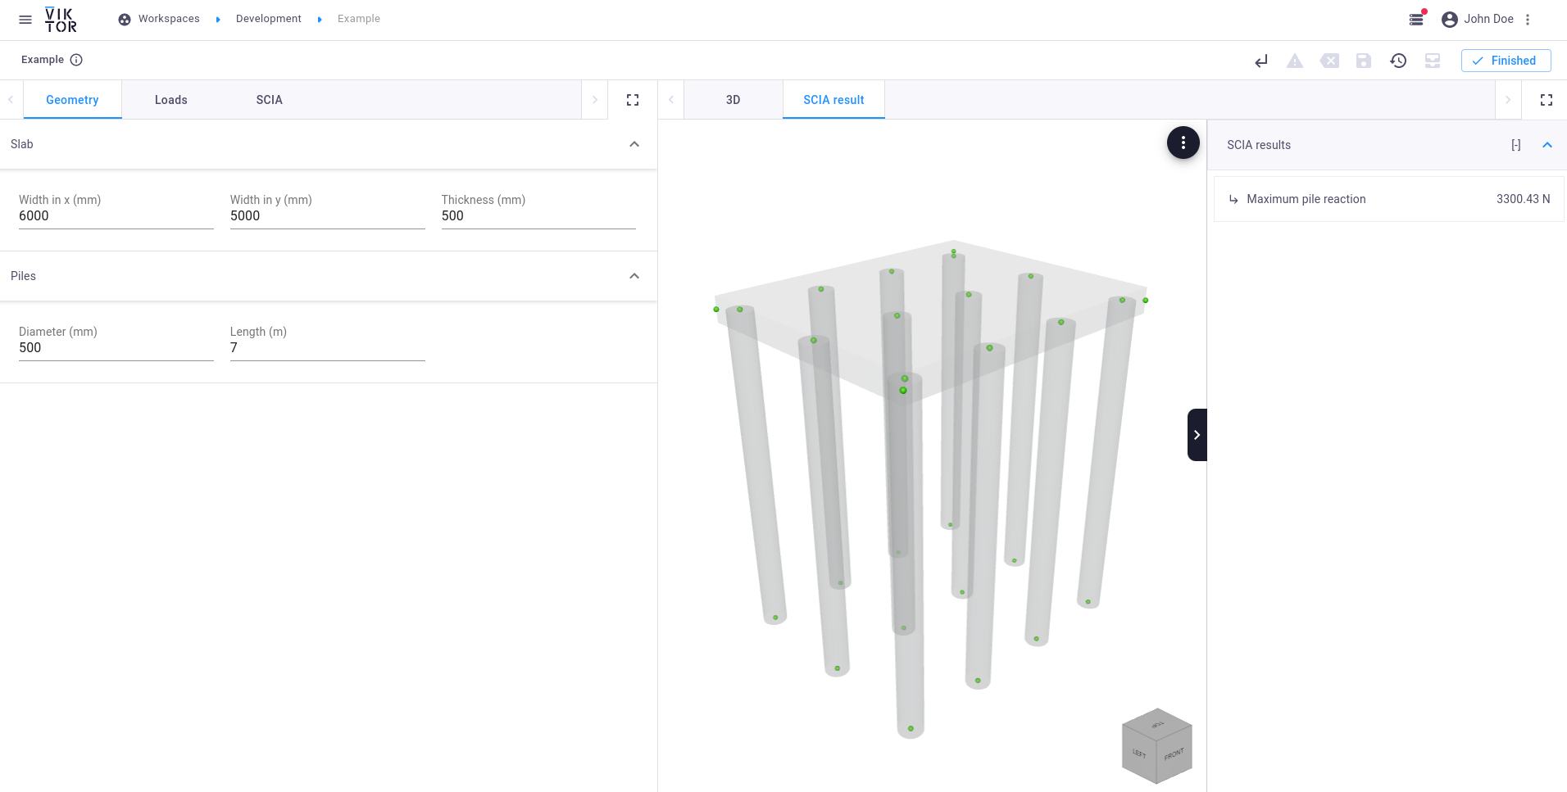This screenshot has width=1567, height=792.
Task: Collapse the Piles section
Action: pos(634,276)
